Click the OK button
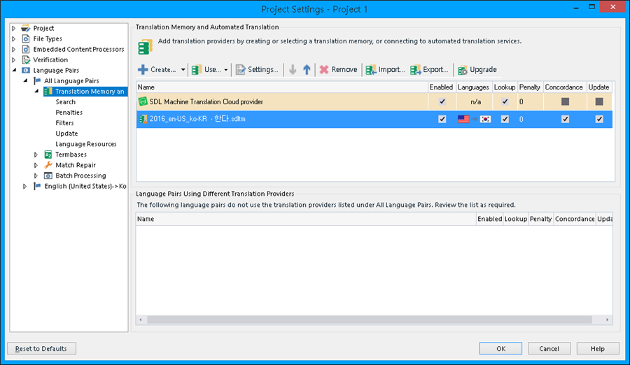630x365 pixels. (500, 348)
